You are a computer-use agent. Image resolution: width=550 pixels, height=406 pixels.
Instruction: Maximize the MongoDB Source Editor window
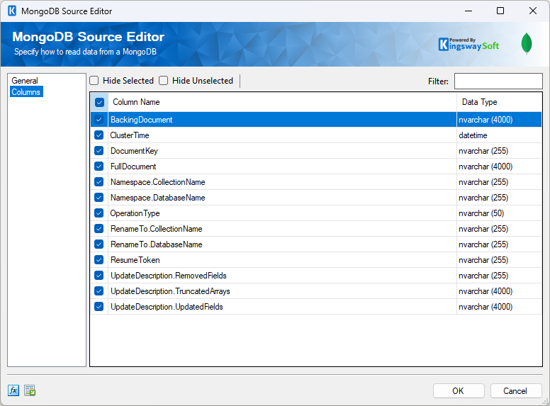(x=500, y=11)
